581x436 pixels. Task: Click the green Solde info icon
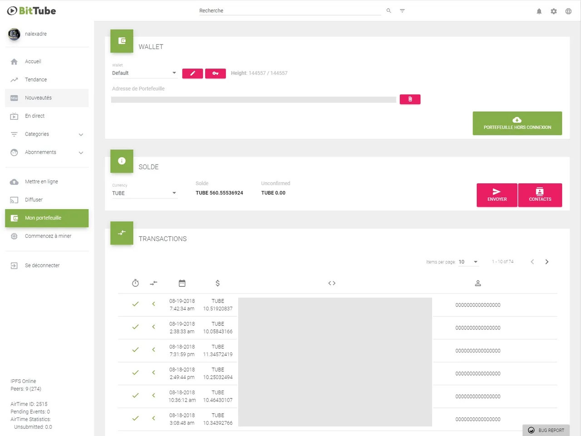122,161
